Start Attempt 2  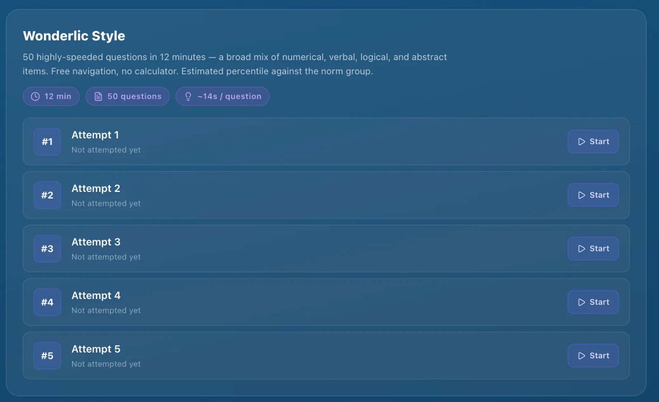click(593, 195)
